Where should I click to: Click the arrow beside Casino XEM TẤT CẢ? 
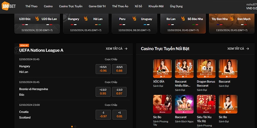(x=247, y=49)
